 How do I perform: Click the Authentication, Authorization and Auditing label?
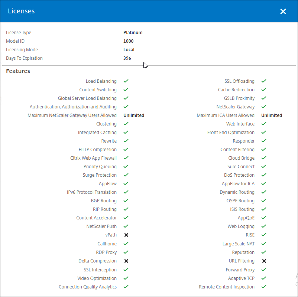73,107
